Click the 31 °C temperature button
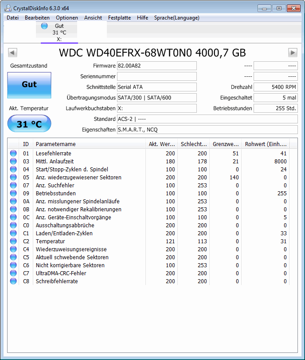Screen dimensions: 305x360 (x=29, y=124)
